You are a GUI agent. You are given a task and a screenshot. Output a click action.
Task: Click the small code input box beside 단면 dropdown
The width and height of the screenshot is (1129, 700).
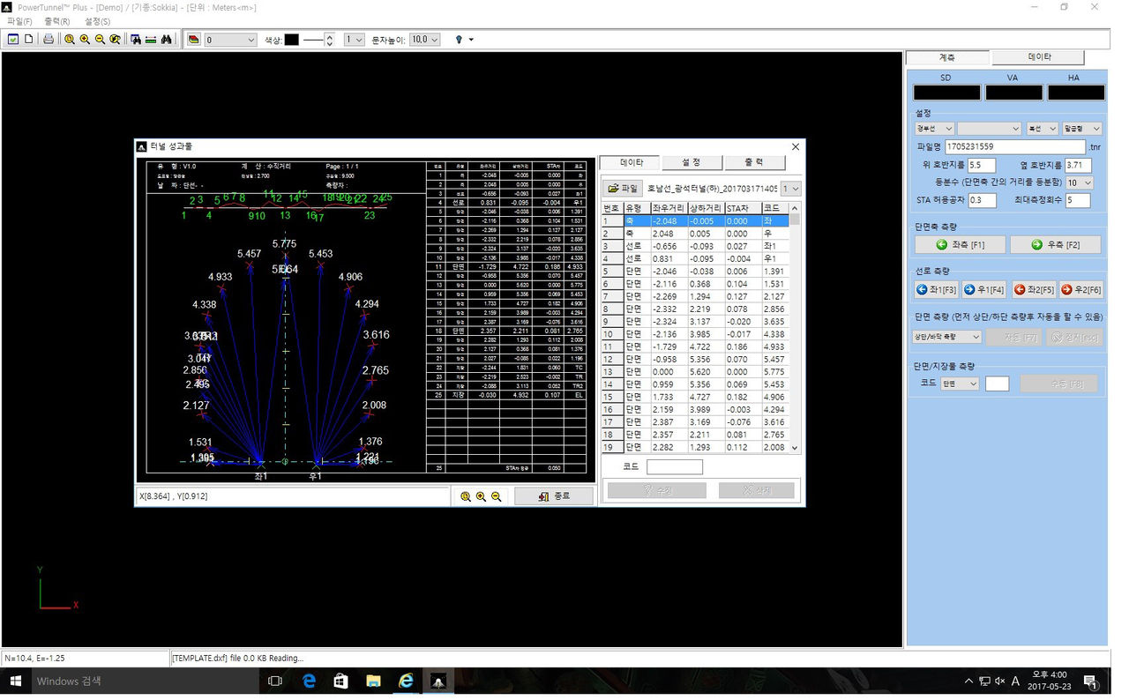click(997, 384)
